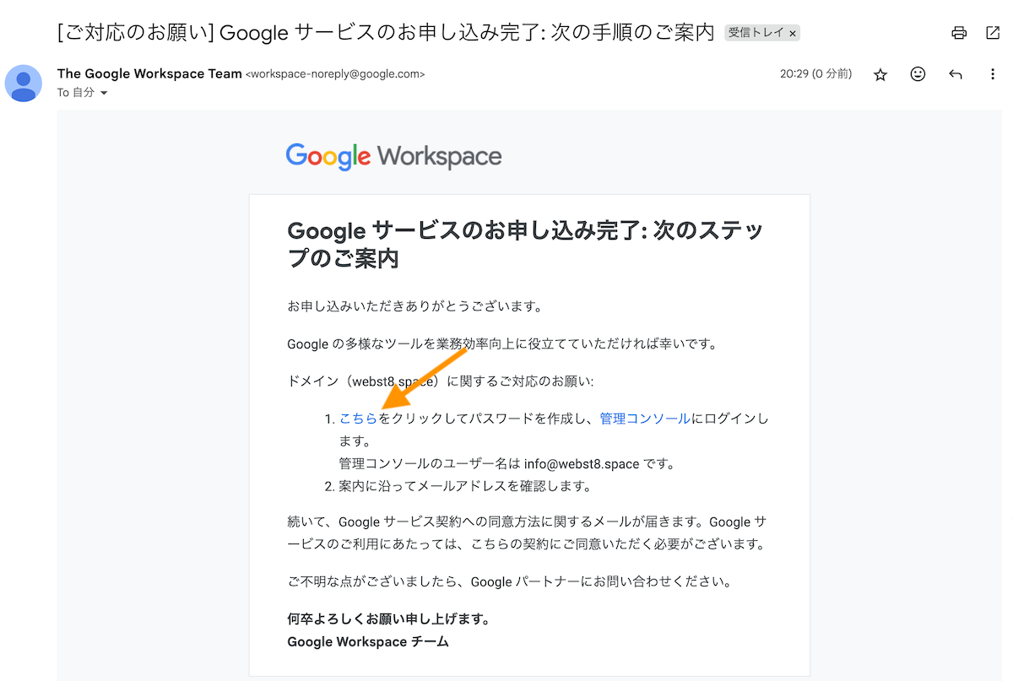Image resolution: width=1013 pixels, height=681 pixels.
Task: Click the sender's avatar picture
Action: point(24,83)
